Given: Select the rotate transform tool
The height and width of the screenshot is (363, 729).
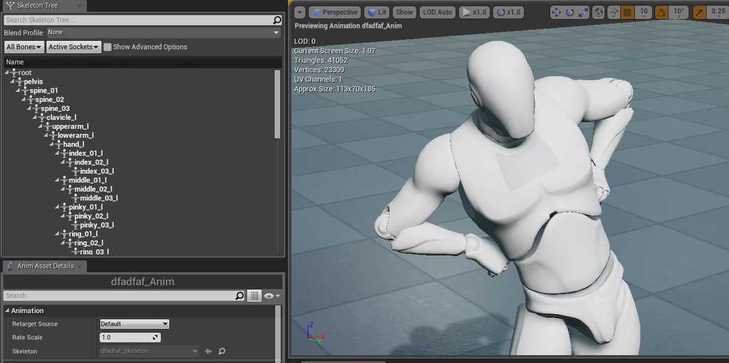Looking at the screenshot, I should [570, 13].
